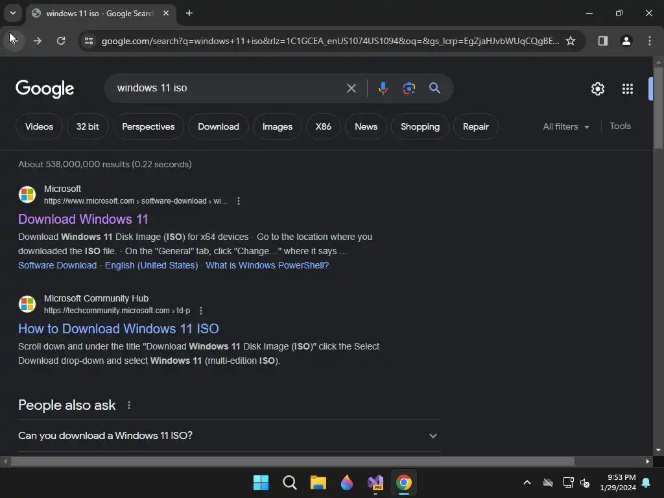Open the Software Download sitelink
The image size is (664, 498).
pos(57,265)
